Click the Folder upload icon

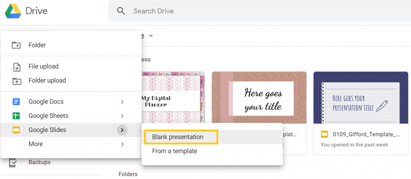[x=17, y=81]
